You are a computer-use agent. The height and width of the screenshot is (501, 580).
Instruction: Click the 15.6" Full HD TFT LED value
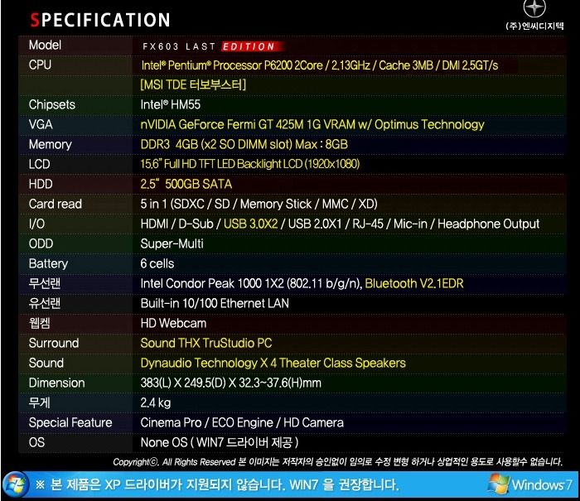click(250, 164)
